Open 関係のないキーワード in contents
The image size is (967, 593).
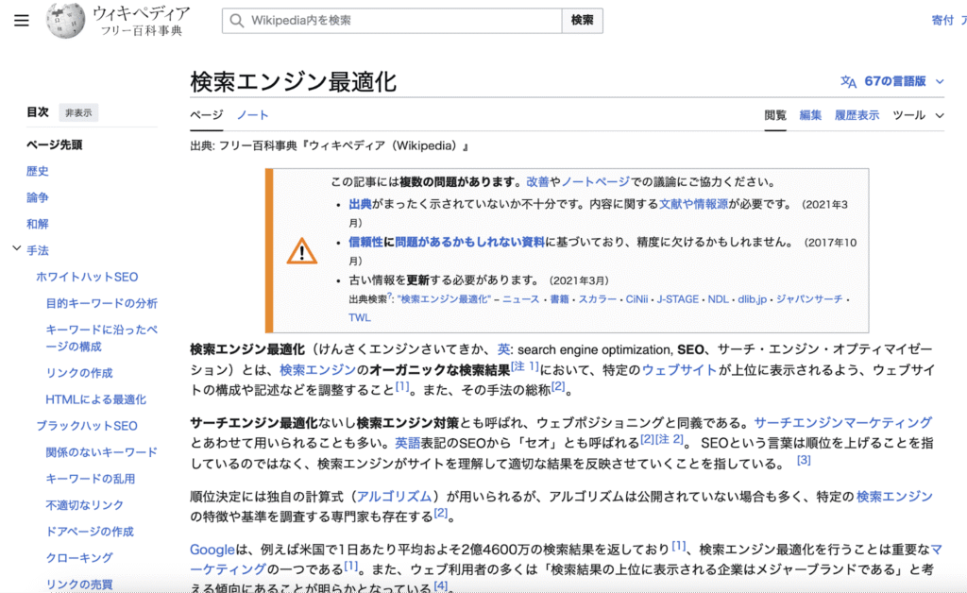click(102, 452)
